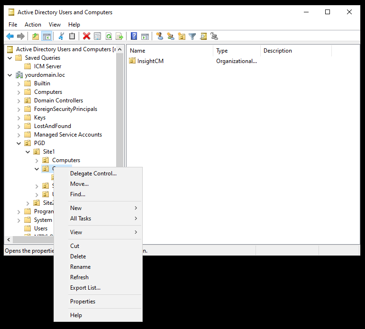Click the Domain Controllers OU icon

[x=27, y=101]
